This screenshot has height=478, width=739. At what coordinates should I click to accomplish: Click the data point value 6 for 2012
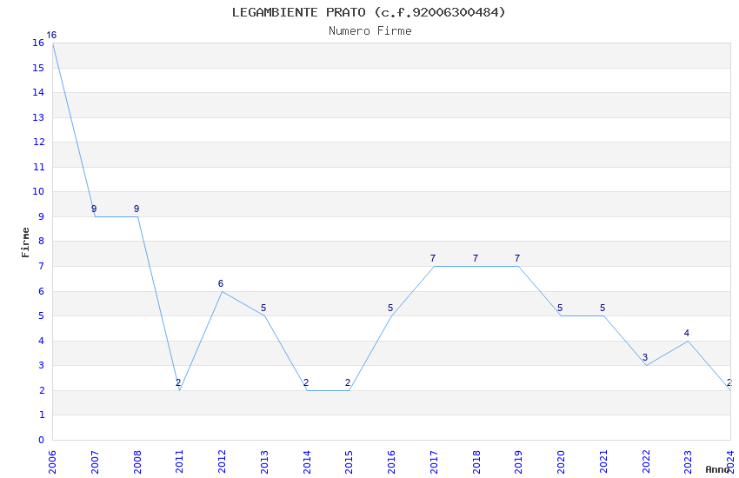tap(221, 283)
